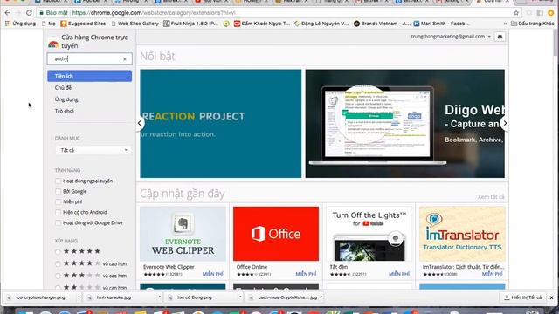The height and width of the screenshot is (314, 559).
Task: Open the Me bookmark
Action: (49, 24)
